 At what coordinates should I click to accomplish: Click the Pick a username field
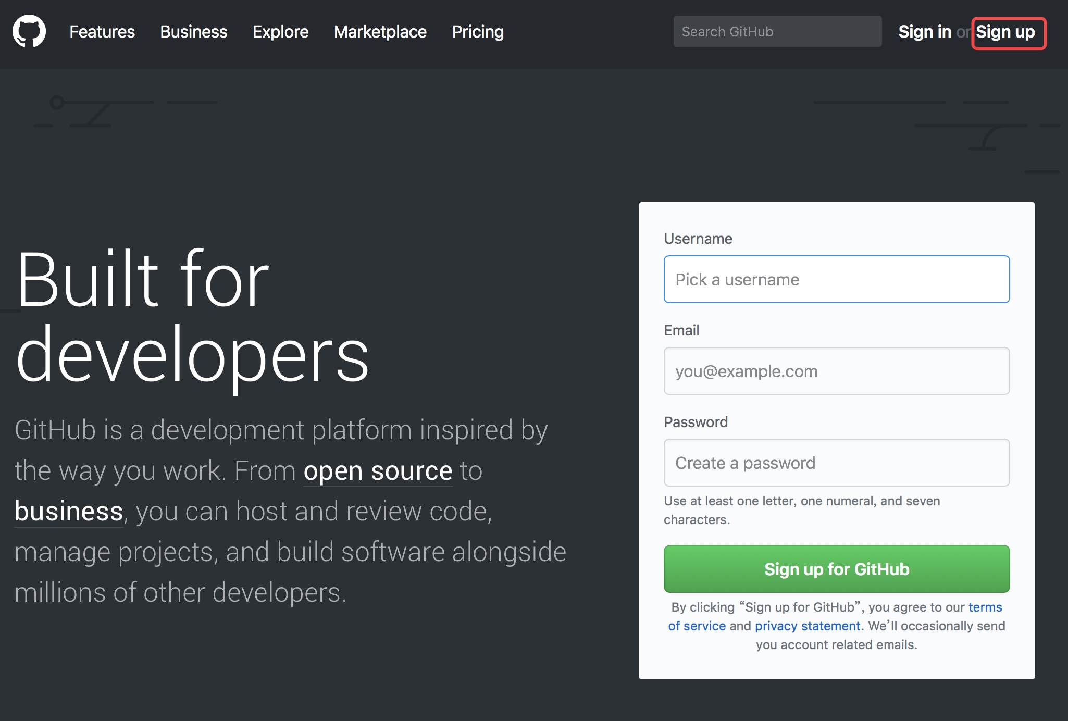[x=836, y=279]
